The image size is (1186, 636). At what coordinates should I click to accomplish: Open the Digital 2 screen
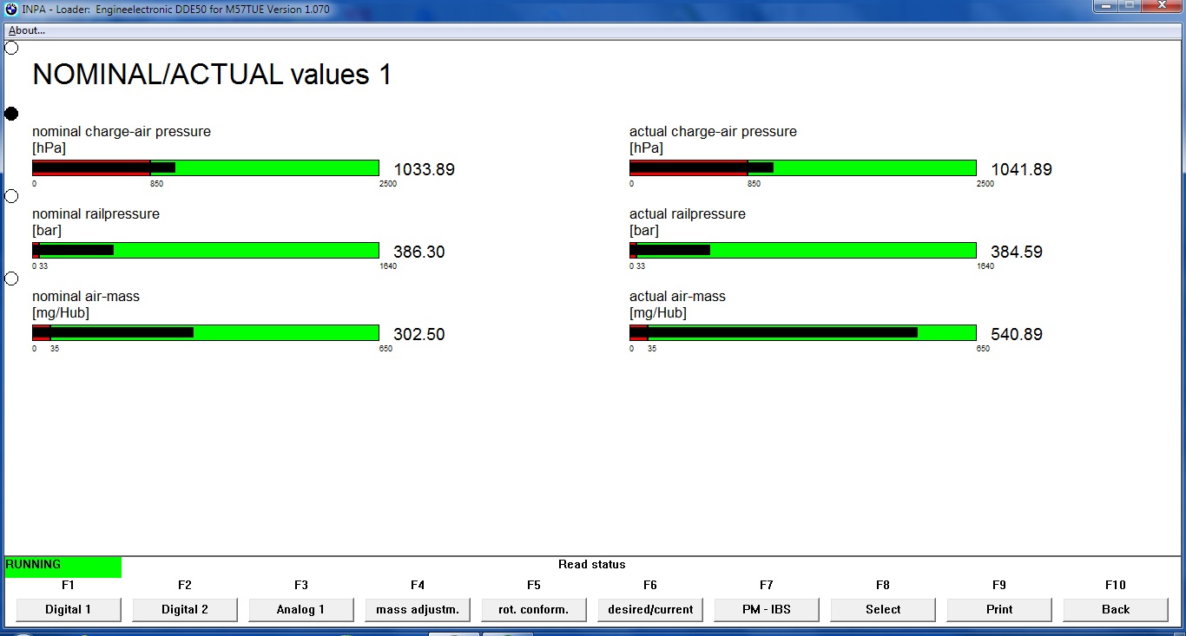tap(185, 609)
